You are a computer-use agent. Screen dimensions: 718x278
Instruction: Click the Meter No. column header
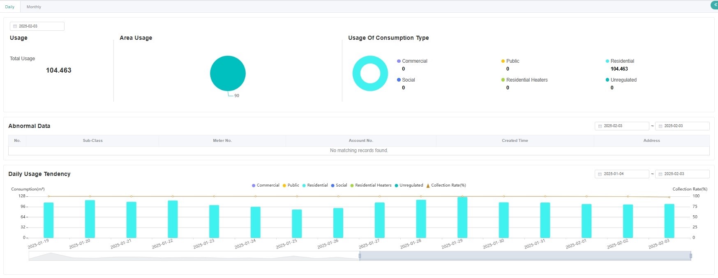tap(222, 141)
